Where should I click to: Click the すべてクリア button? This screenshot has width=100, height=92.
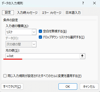pyautogui.click(x=12, y=87)
